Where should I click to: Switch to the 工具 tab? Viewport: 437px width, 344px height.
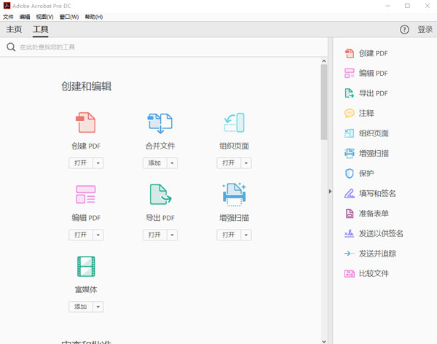(x=40, y=29)
